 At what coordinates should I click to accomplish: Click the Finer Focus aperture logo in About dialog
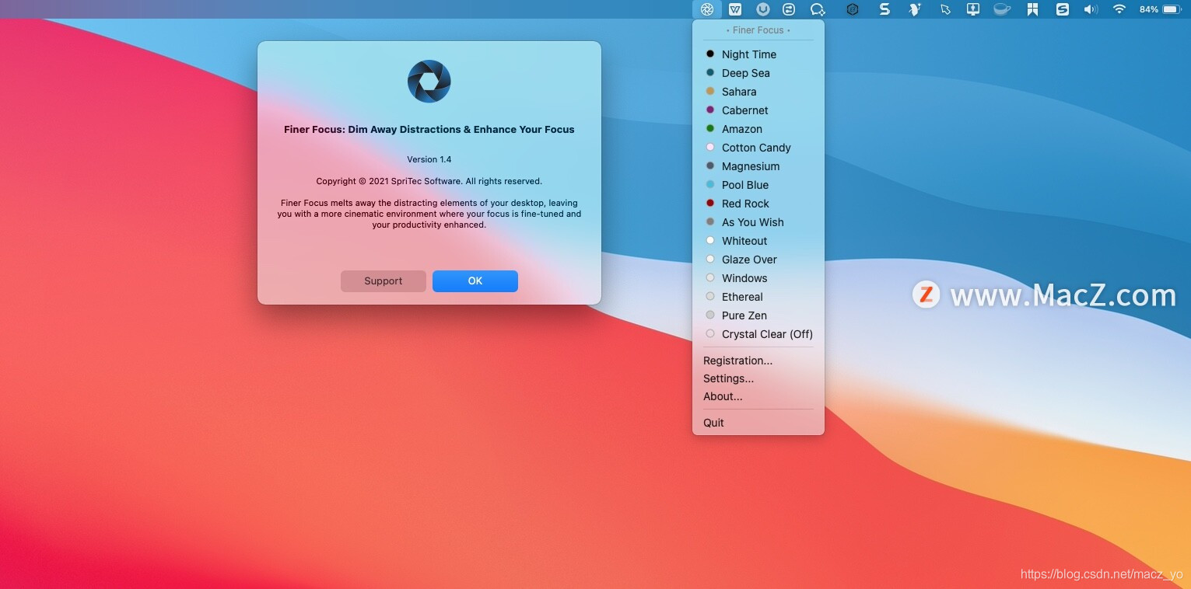[x=429, y=81]
